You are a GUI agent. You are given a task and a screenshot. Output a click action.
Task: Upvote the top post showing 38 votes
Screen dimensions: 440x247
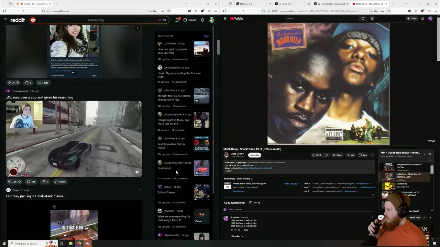coord(9,83)
